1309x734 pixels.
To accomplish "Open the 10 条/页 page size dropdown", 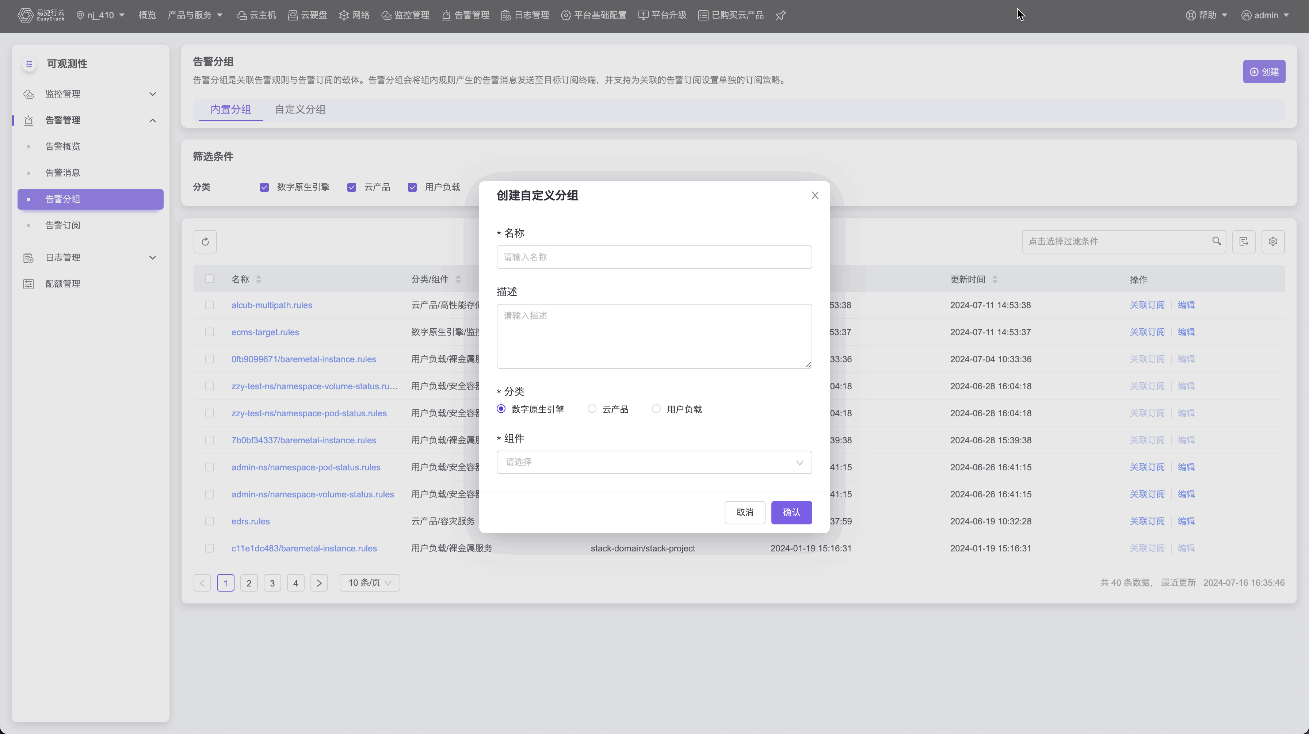I will point(369,582).
